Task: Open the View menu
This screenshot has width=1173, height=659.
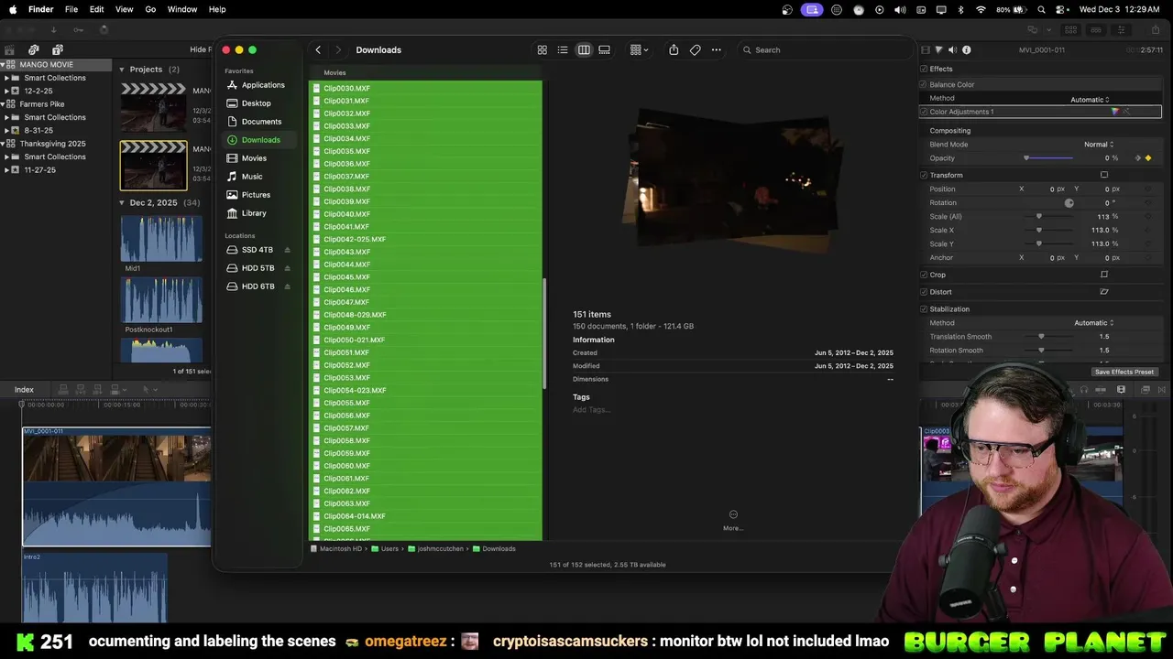Action: (x=124, y=9)
